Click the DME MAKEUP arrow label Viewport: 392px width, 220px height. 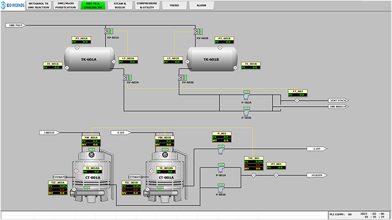(x=338, y=107)
